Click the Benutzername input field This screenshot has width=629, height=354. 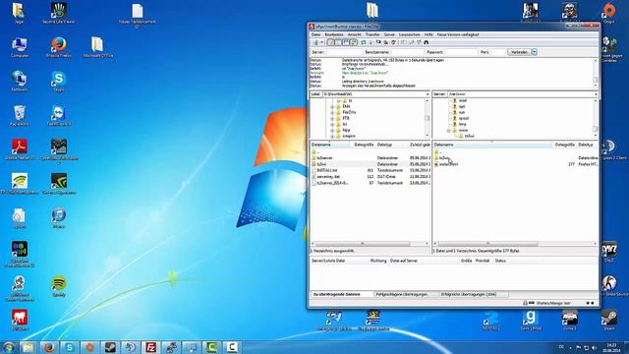click(407, 52)
